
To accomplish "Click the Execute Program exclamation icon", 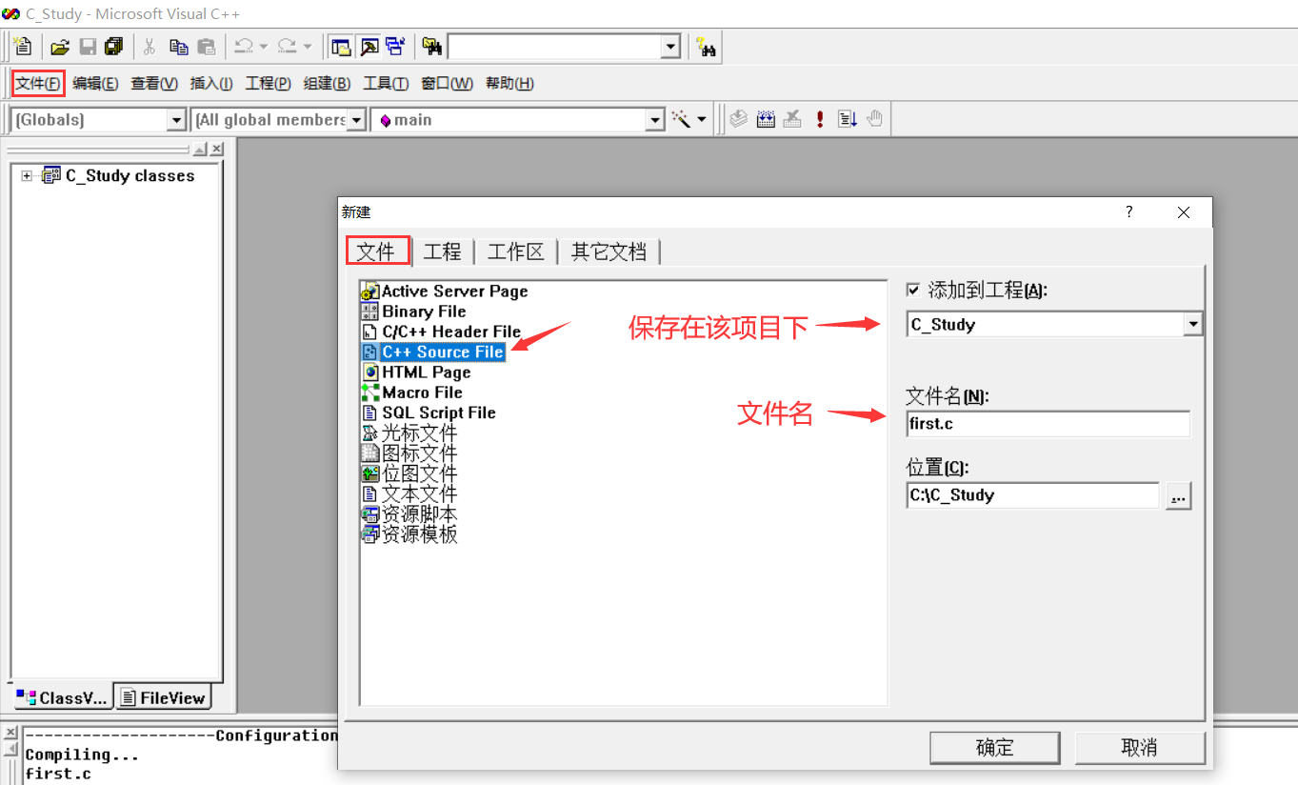I will (820, 119).
